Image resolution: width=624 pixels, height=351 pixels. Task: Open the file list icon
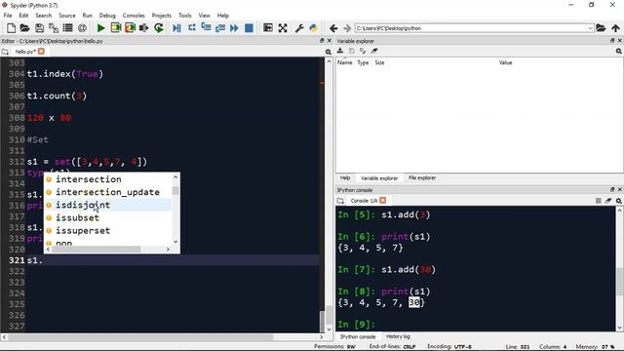click(67, 28)
